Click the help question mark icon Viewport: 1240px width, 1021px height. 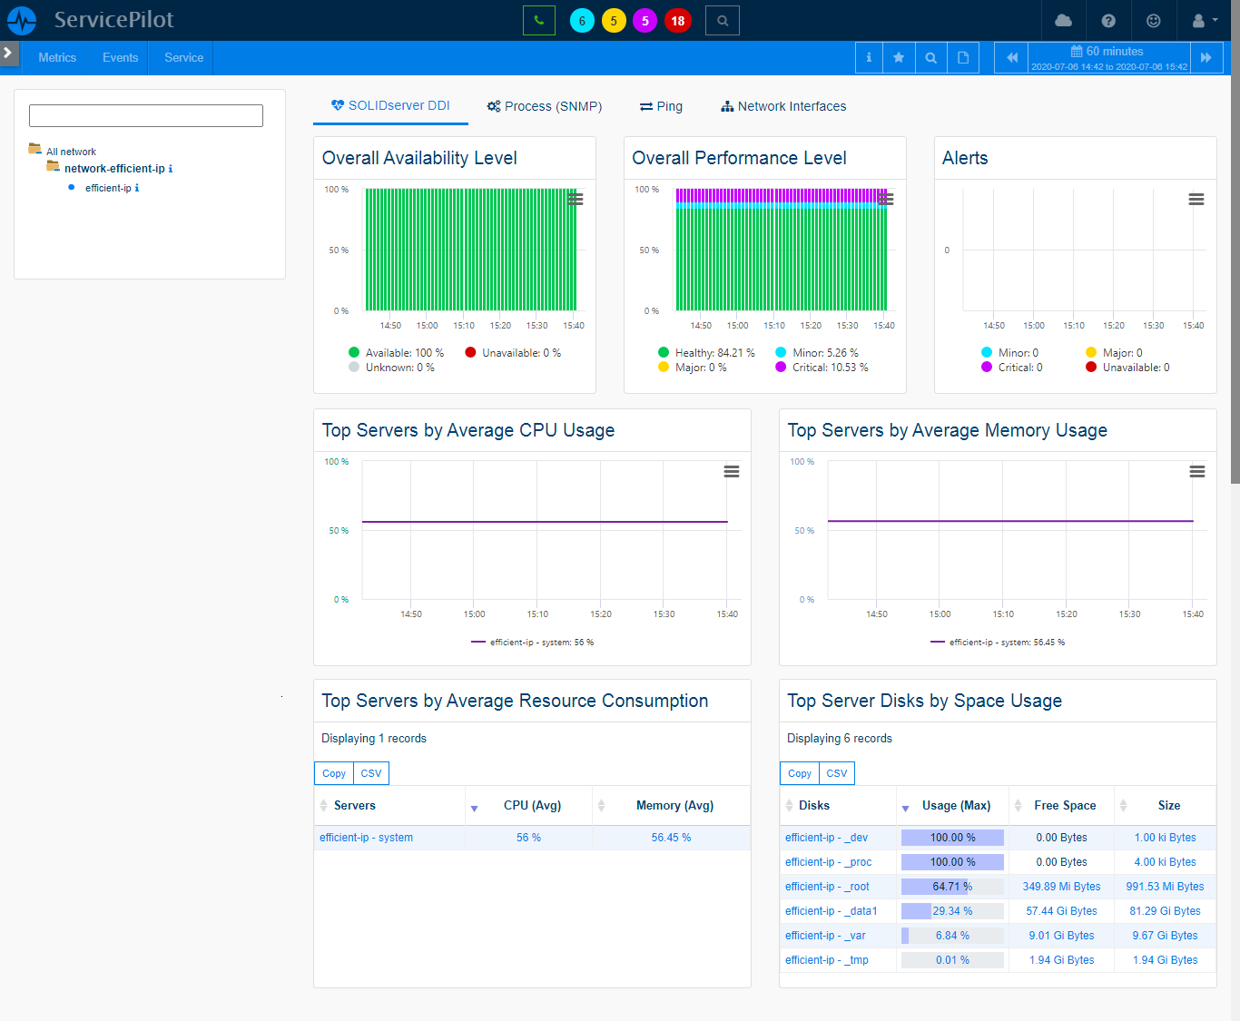point(1108,21)
